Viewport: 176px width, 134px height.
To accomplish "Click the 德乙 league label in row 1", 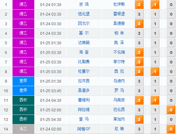I will pos(23,4).
